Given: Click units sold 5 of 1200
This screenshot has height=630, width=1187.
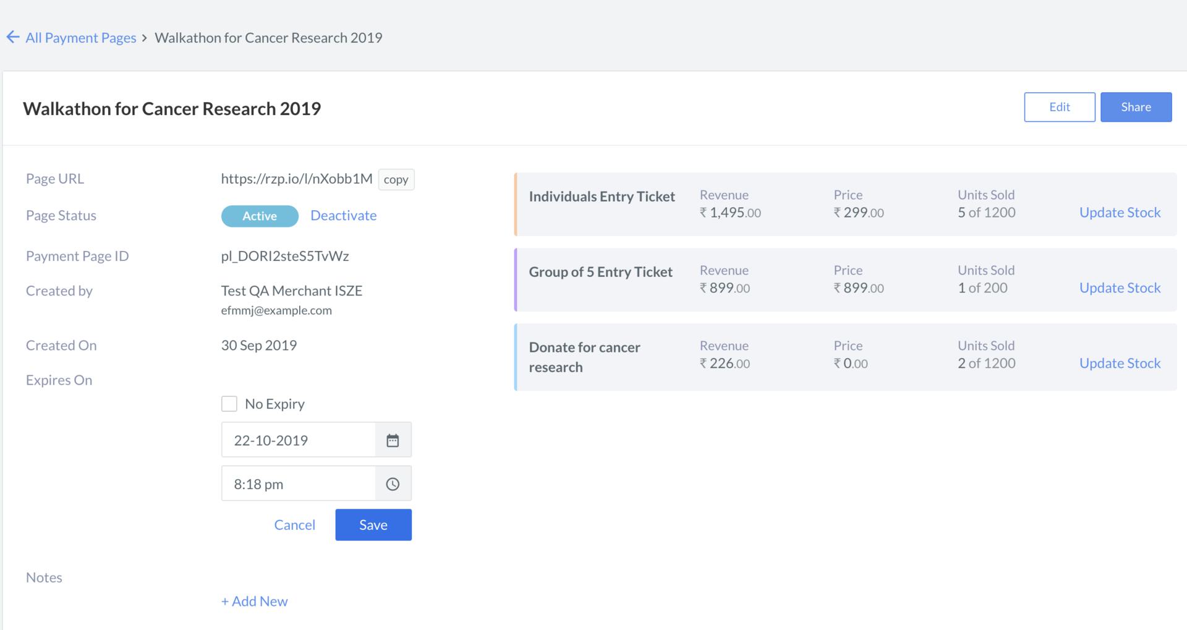Looking at the screenshot, I should coord(987,212).
